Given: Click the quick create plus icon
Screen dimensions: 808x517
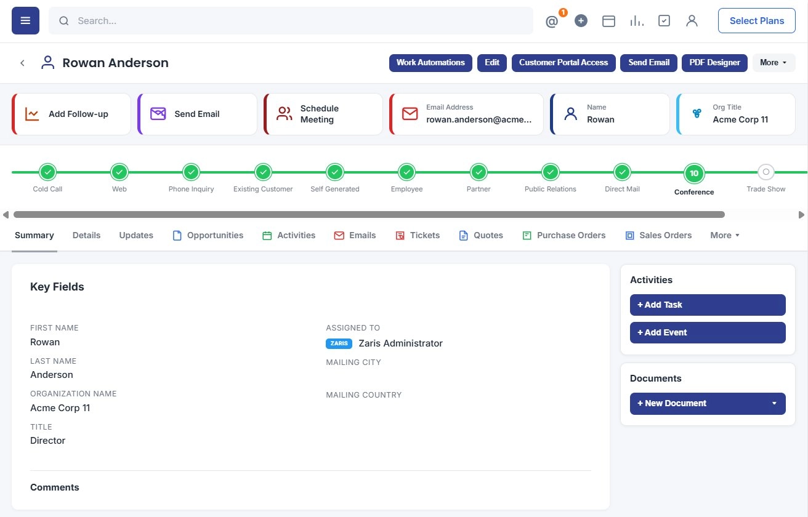Looking at the screenshot, I should point(581,21).
